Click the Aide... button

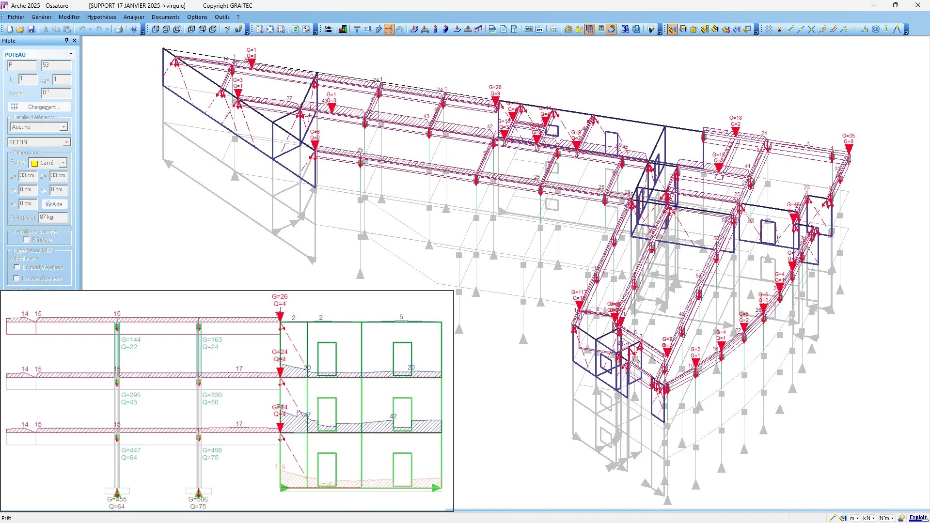pyautogui.click(x=55, y=204)
